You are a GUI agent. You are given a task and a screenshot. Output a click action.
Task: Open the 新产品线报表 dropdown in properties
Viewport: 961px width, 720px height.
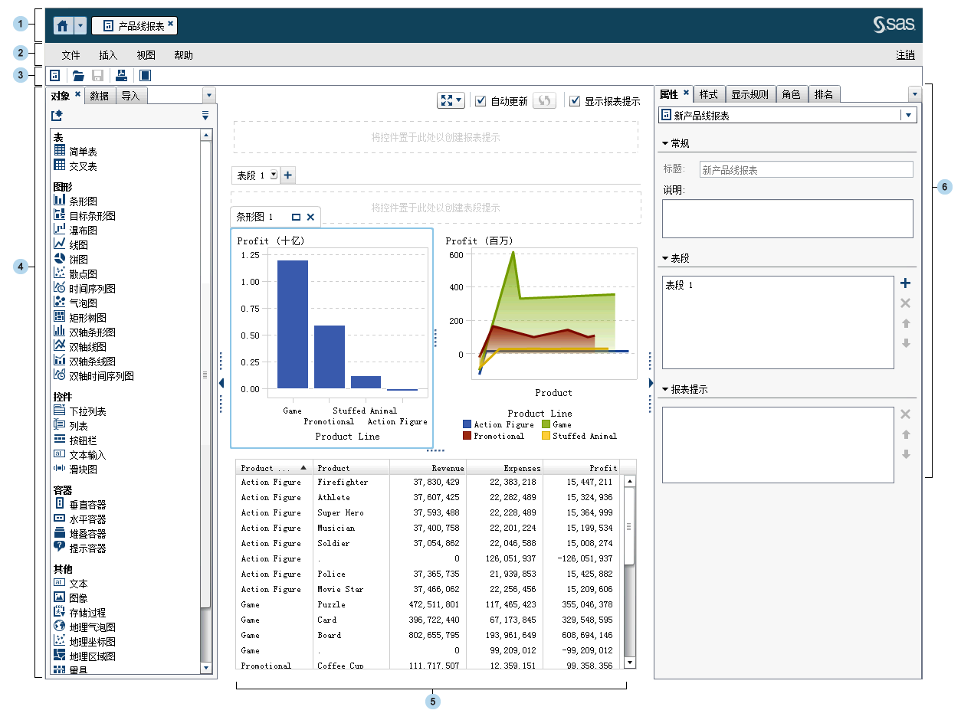pos(908,116)
